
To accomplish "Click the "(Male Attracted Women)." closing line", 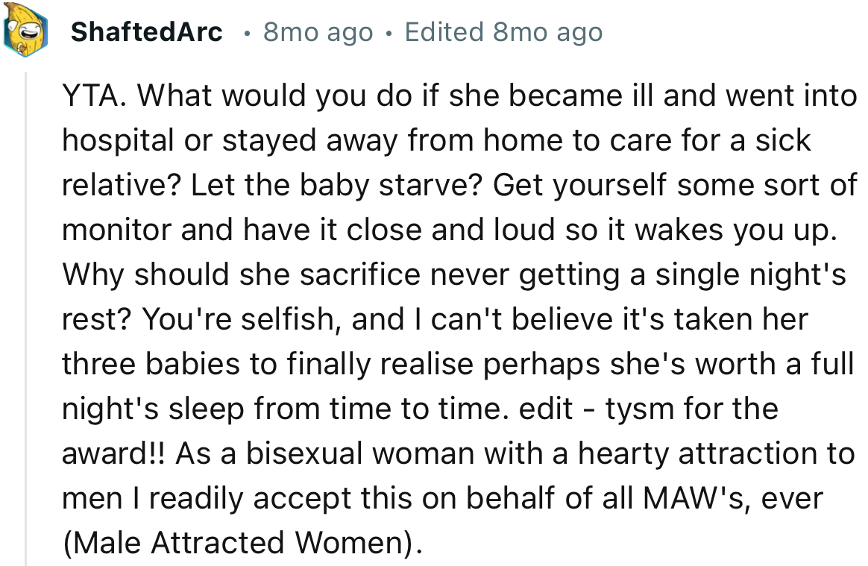I will [241, 543].
